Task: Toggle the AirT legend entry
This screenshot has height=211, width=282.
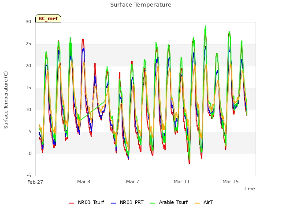Action: [204, 202]
